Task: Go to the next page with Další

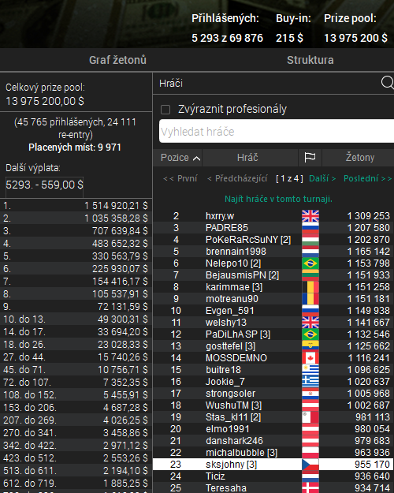Action: (x=322, y=178)
